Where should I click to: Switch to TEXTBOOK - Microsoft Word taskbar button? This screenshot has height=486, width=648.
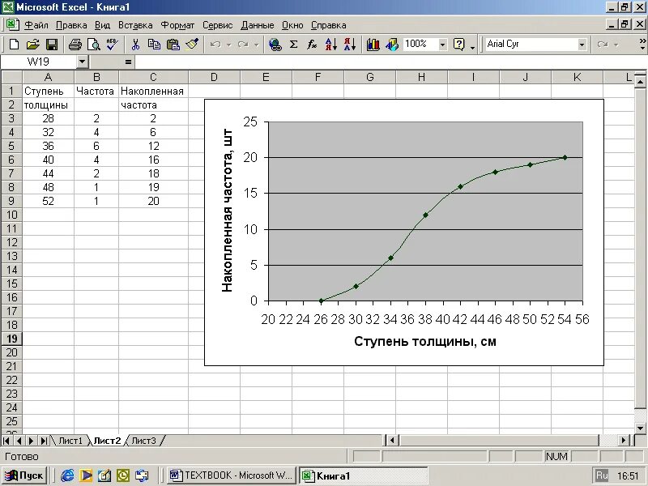232,475
